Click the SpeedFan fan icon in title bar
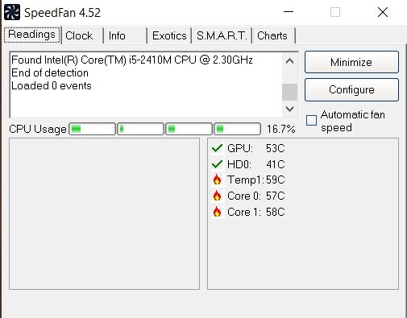 click(12, 12)
